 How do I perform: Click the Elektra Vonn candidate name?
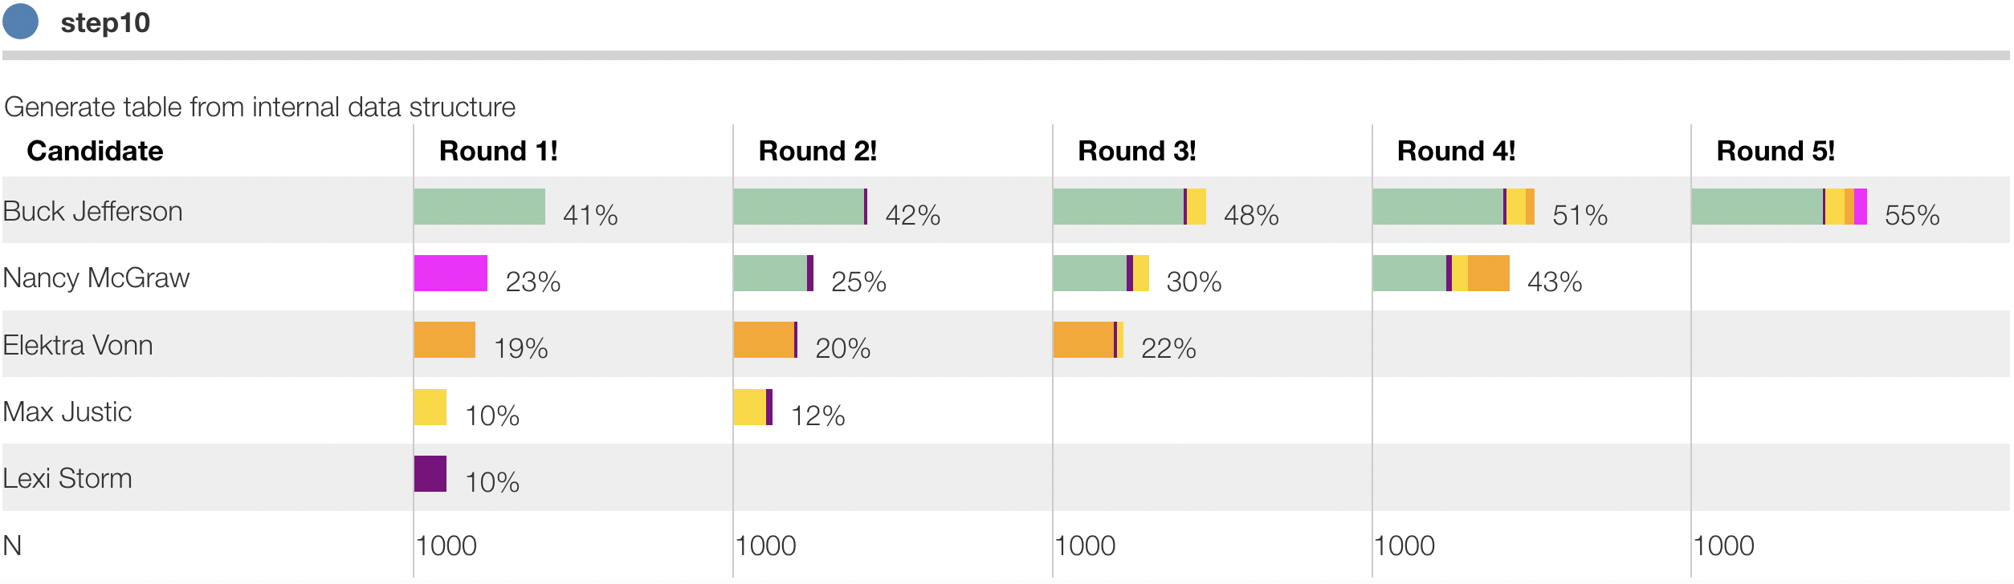[78, 345]
